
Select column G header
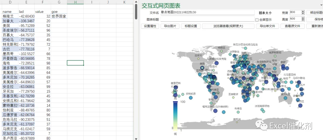[x=59, y=2]
